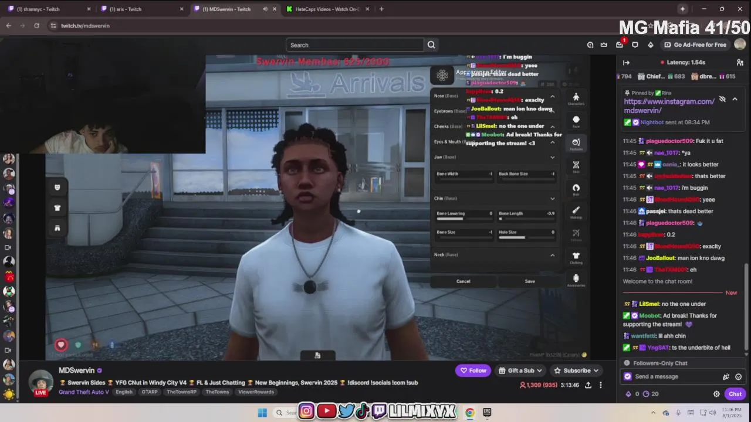Reload the browser page
This screenshot has height=422, width=751.
(36, 26)
